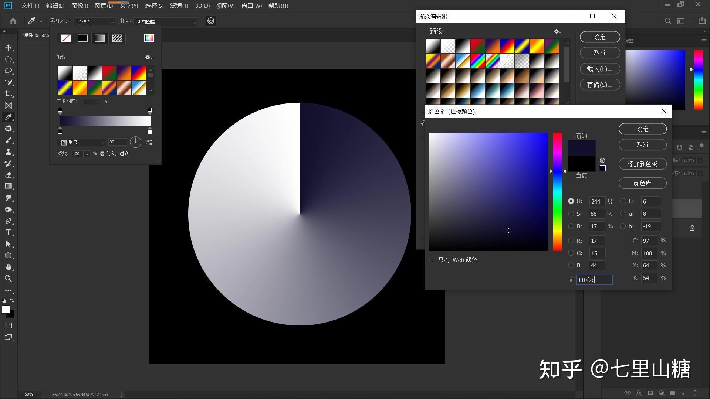Open Color Libraries button
Screen dimensions: 710x399
tap(642, 183)
